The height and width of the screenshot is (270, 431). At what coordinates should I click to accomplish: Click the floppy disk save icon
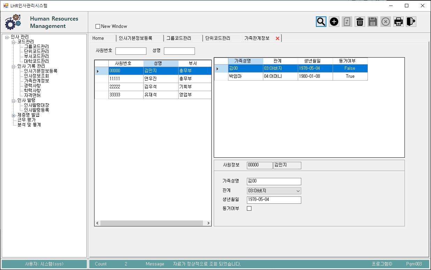click(373, 22)
